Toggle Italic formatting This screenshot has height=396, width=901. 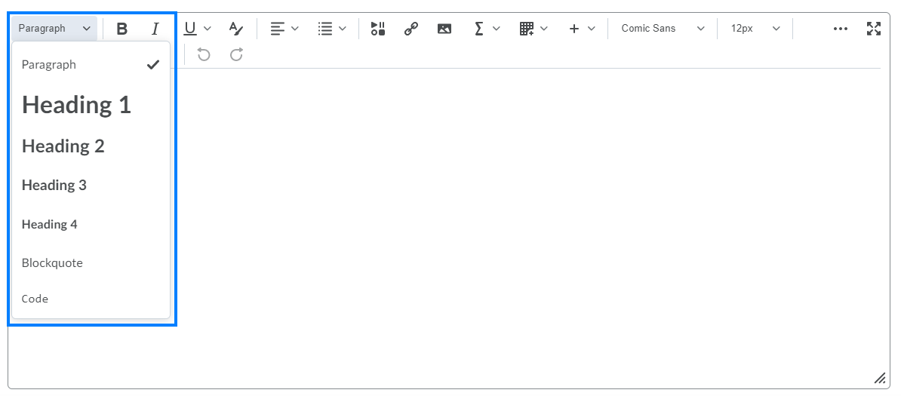pyautogui.click(x=155, y=29)
